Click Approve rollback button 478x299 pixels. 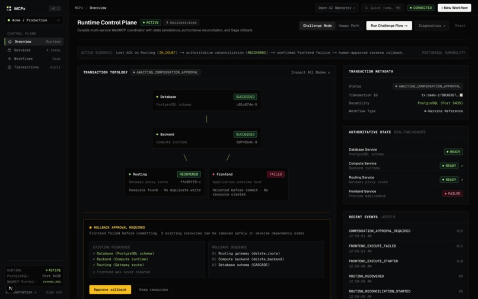110,290
